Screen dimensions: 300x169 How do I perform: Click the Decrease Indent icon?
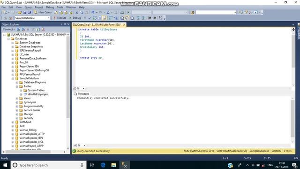[150, 18]
